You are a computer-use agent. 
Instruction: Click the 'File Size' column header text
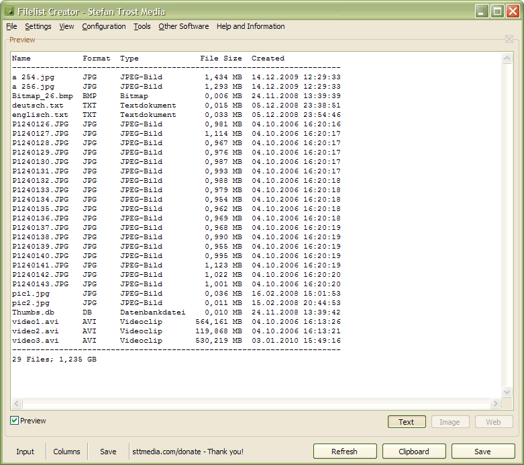point(221,58)
